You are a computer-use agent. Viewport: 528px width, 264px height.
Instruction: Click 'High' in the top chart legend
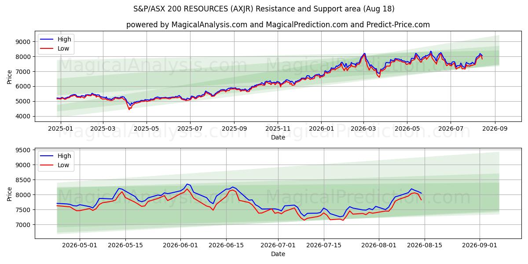tap(64, 39)
